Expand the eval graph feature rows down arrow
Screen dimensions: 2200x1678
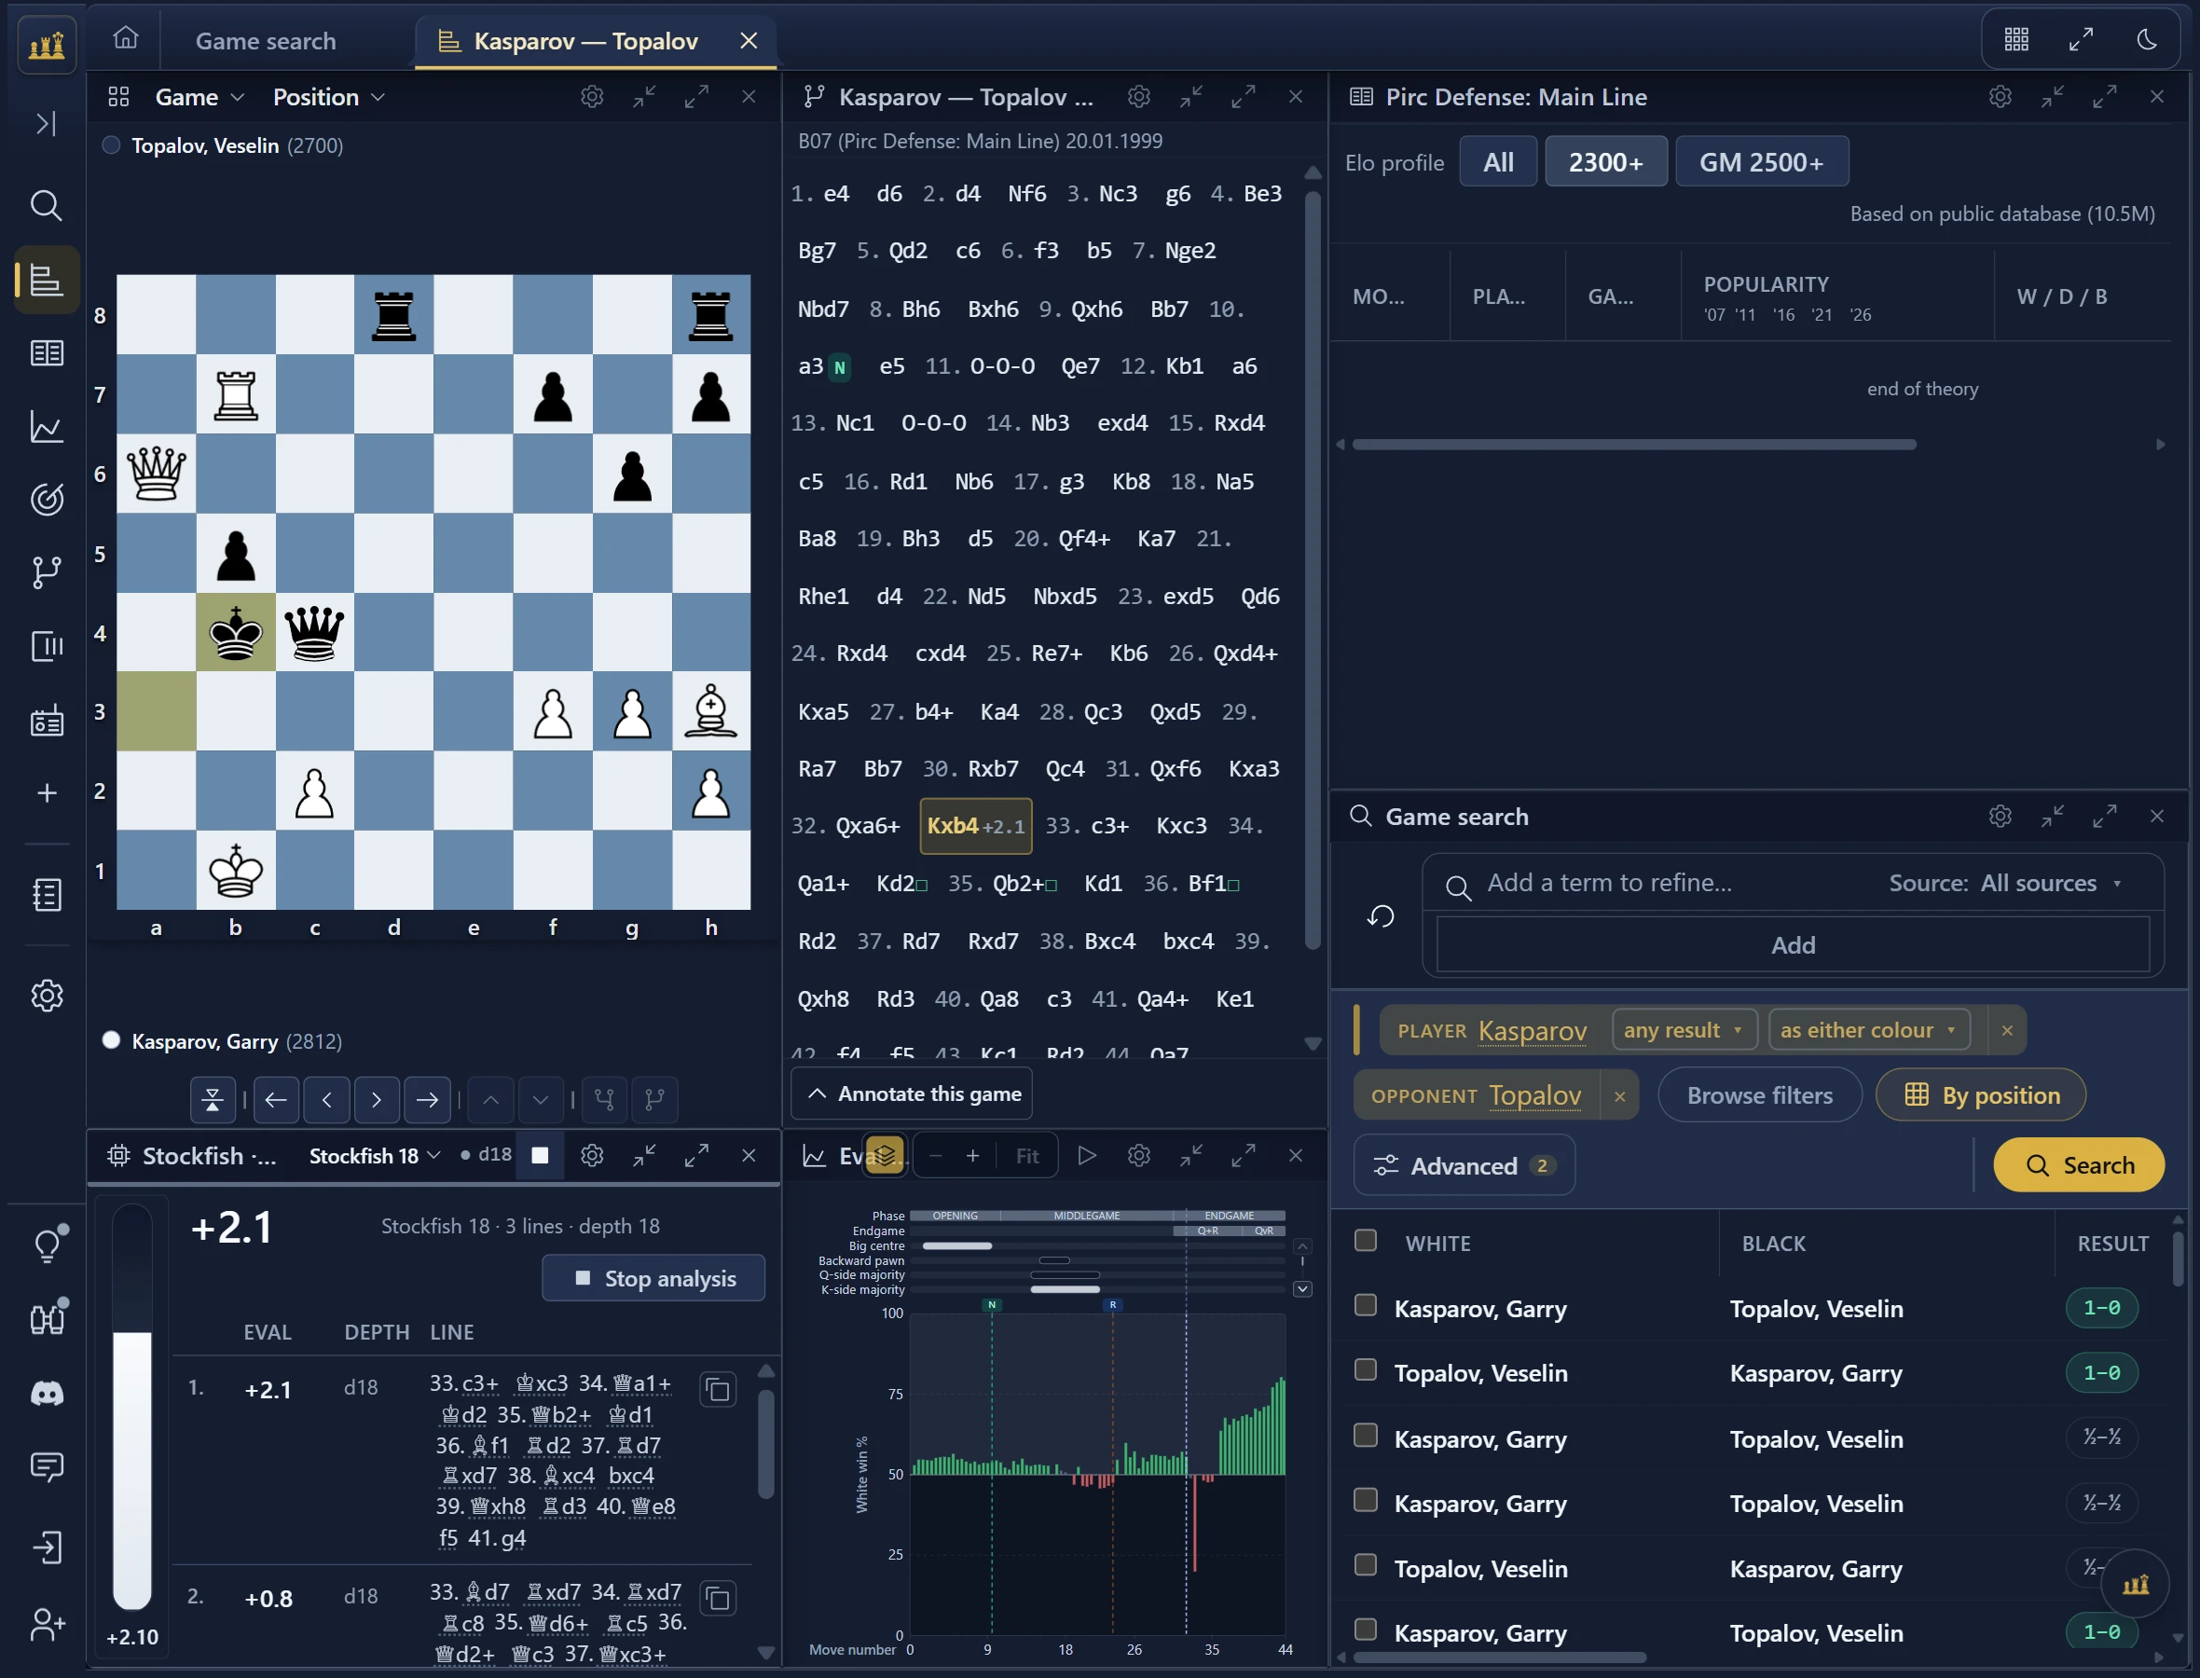tap(1302, 1289)
